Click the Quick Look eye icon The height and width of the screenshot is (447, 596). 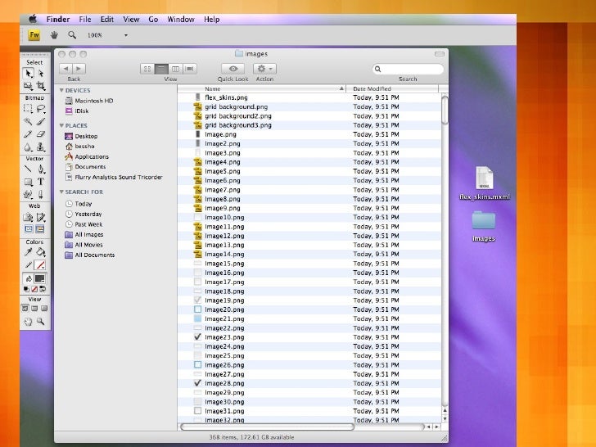(x=233, y=70)
